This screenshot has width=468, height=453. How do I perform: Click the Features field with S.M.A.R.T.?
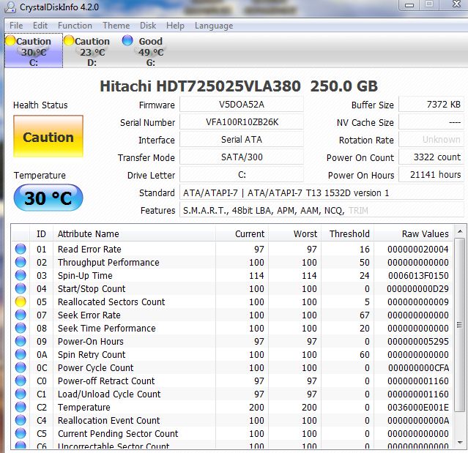322,210
